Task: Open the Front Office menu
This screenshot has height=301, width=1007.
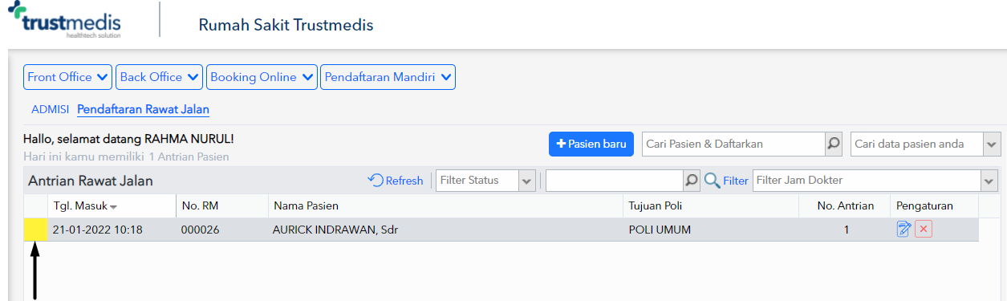Action: [x=68, y=77]
